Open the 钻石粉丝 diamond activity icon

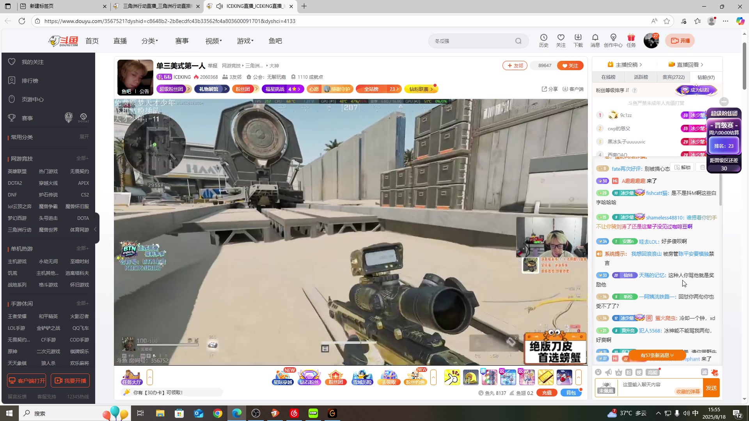coord(309,377)
